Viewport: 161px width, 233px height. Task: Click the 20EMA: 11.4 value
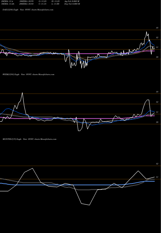coord(7,1)
